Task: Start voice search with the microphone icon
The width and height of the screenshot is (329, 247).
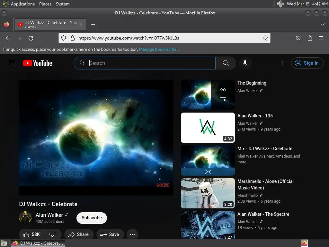Action: (x=245, y=63)
